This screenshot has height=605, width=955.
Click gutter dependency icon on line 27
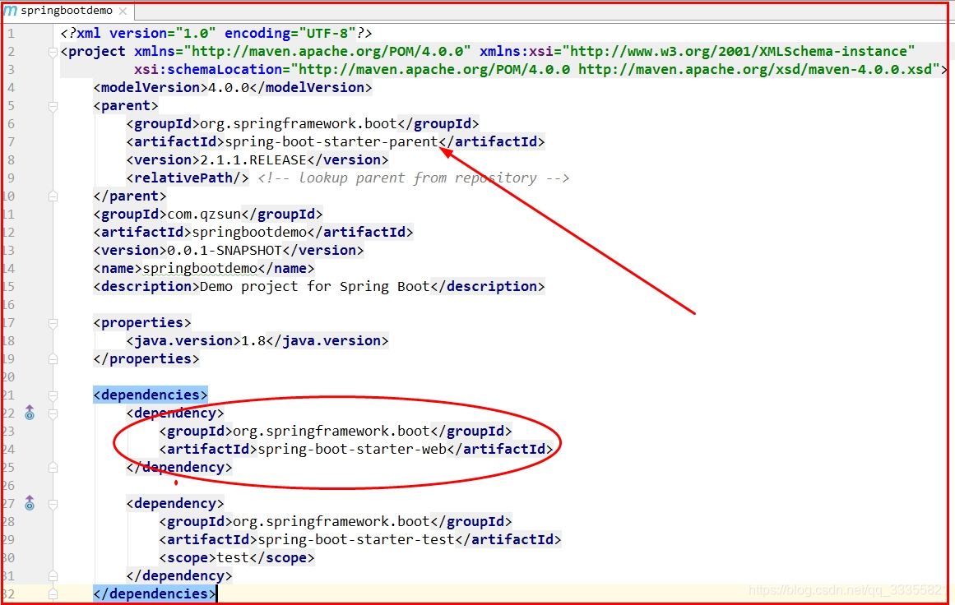coord(30,503)
